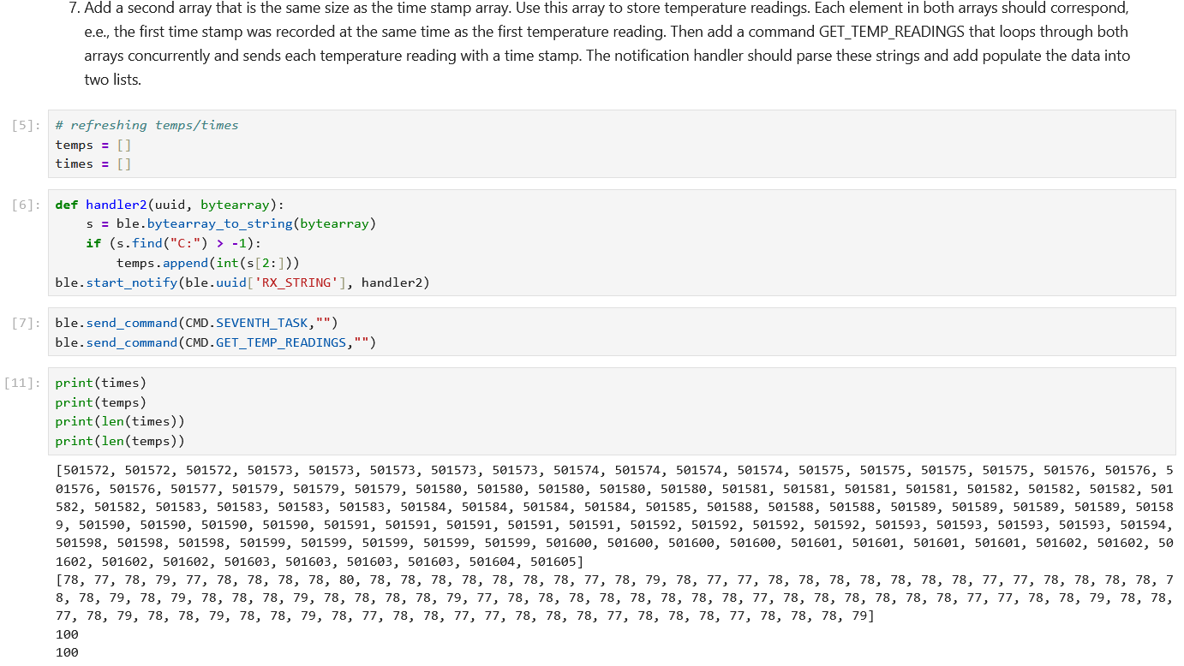Screen dimensions: 1184x666
Task: Place cursor on the "temps = []" line
Action: 93,145
